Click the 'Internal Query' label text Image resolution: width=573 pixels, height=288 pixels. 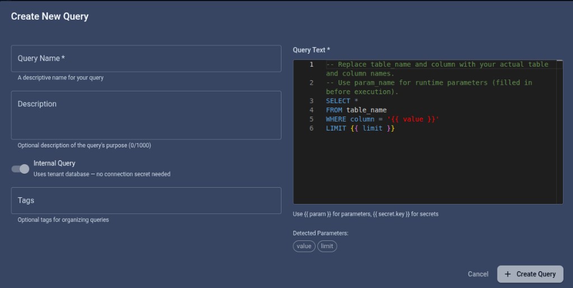pos(54,163)
